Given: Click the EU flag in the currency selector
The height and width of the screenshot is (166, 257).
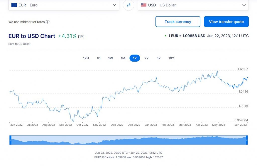Looking at the screenshot, I should [x=14, y=5].
